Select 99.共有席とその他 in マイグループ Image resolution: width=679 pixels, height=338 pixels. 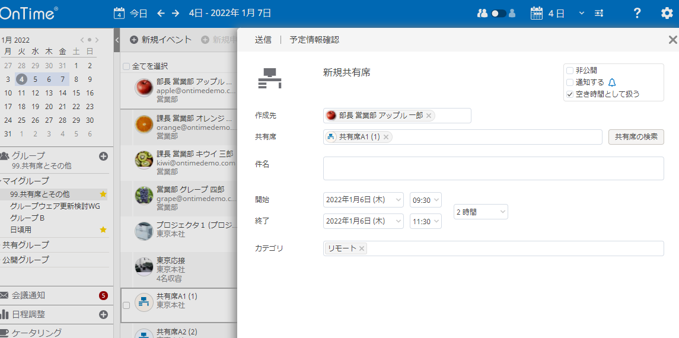(x=40, y=194)
